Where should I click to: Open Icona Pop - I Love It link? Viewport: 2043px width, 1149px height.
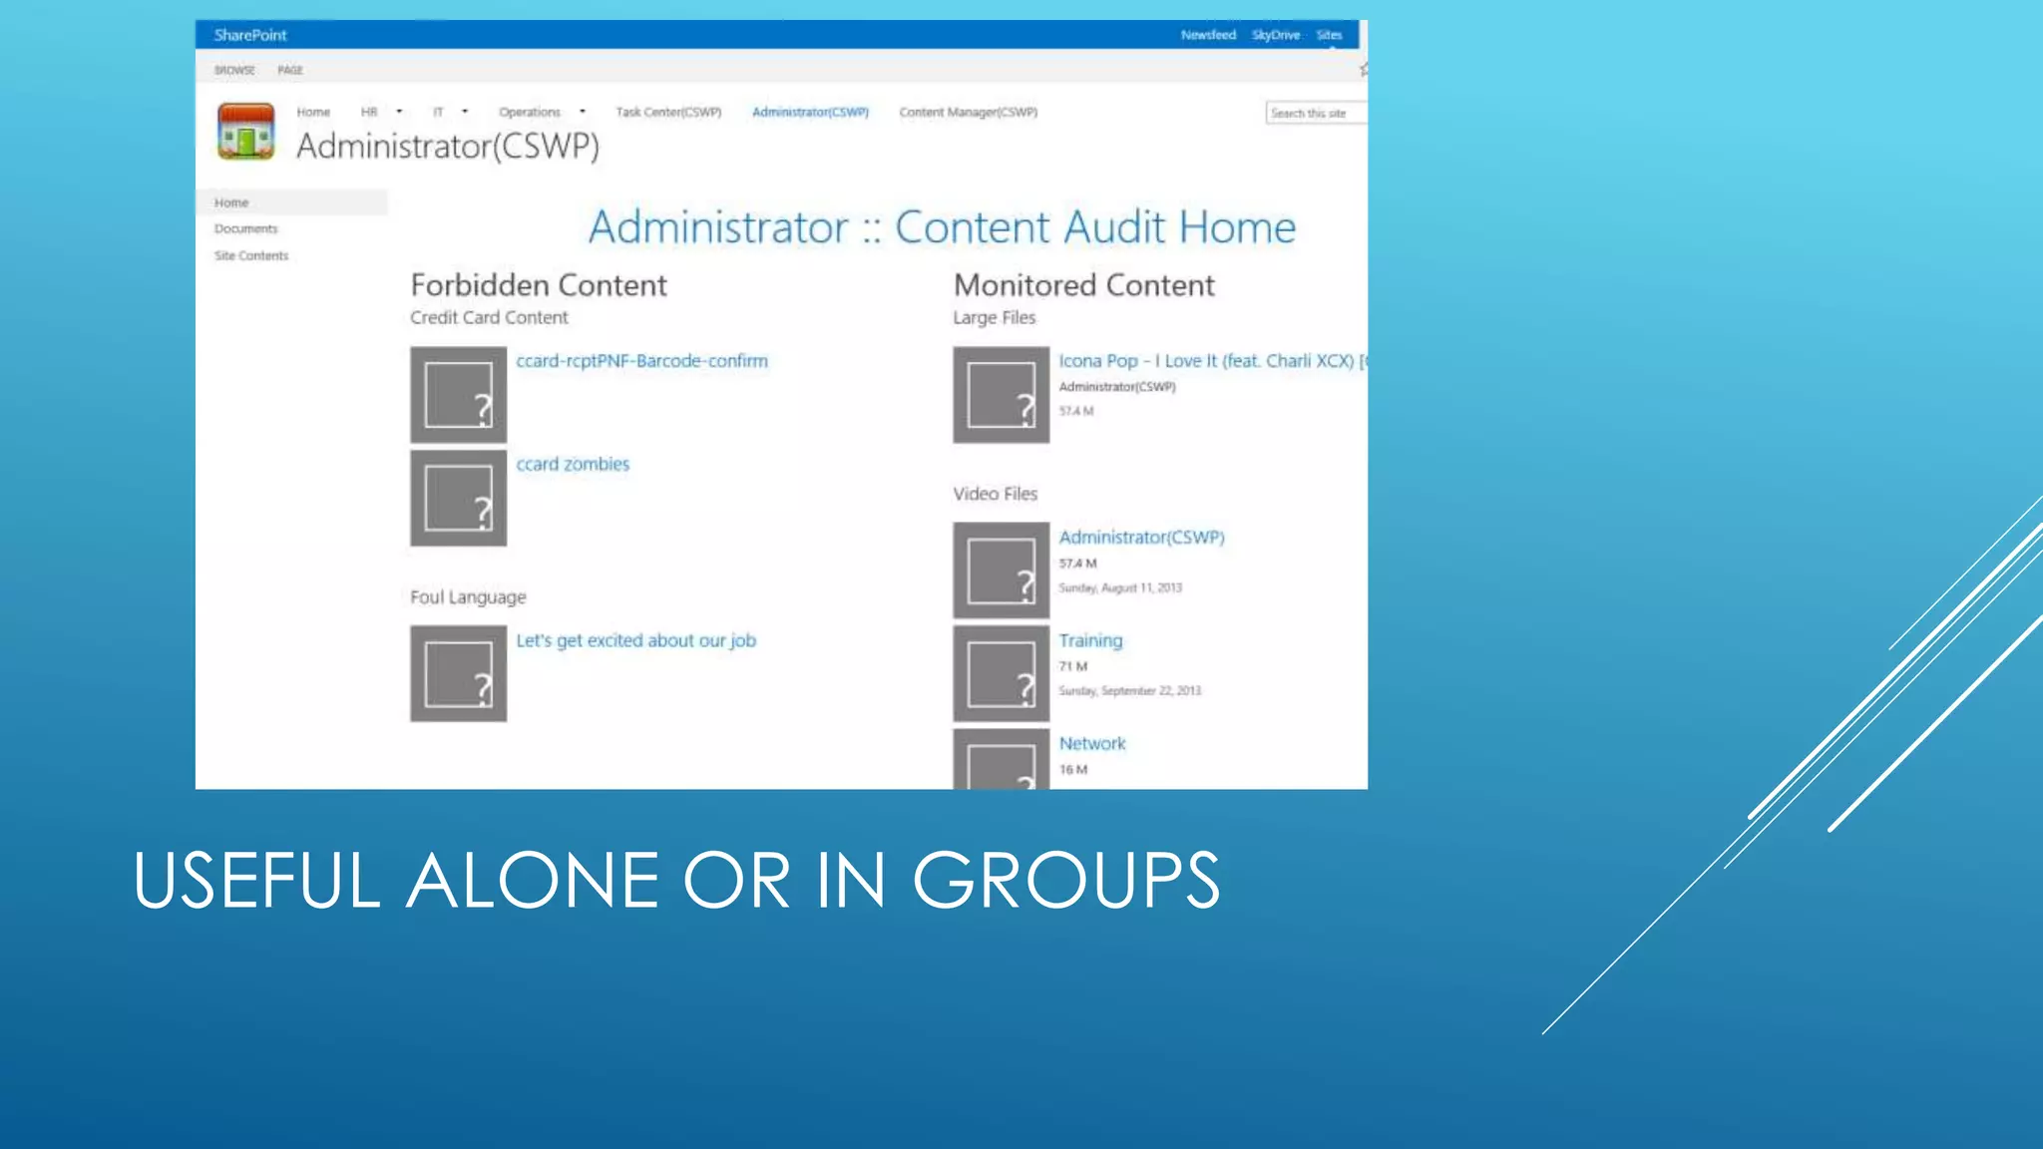[1213, 361]
